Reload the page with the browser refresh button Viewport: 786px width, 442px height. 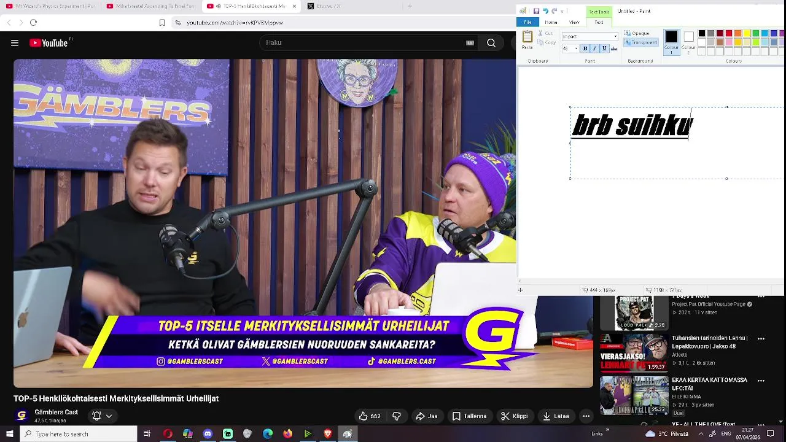33,23
